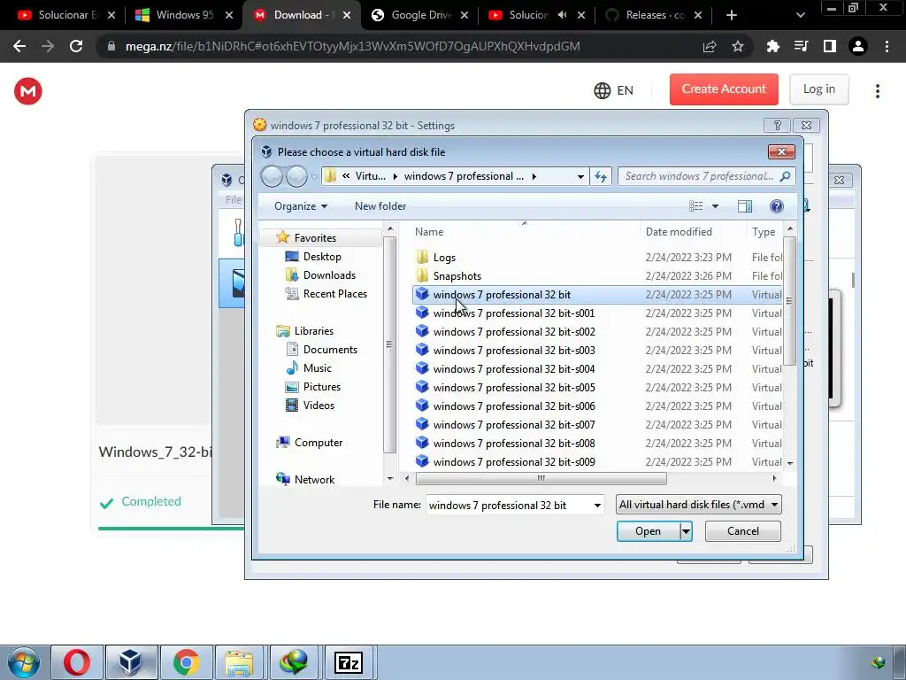Click the file dialog back navigation button

(272, 176)
